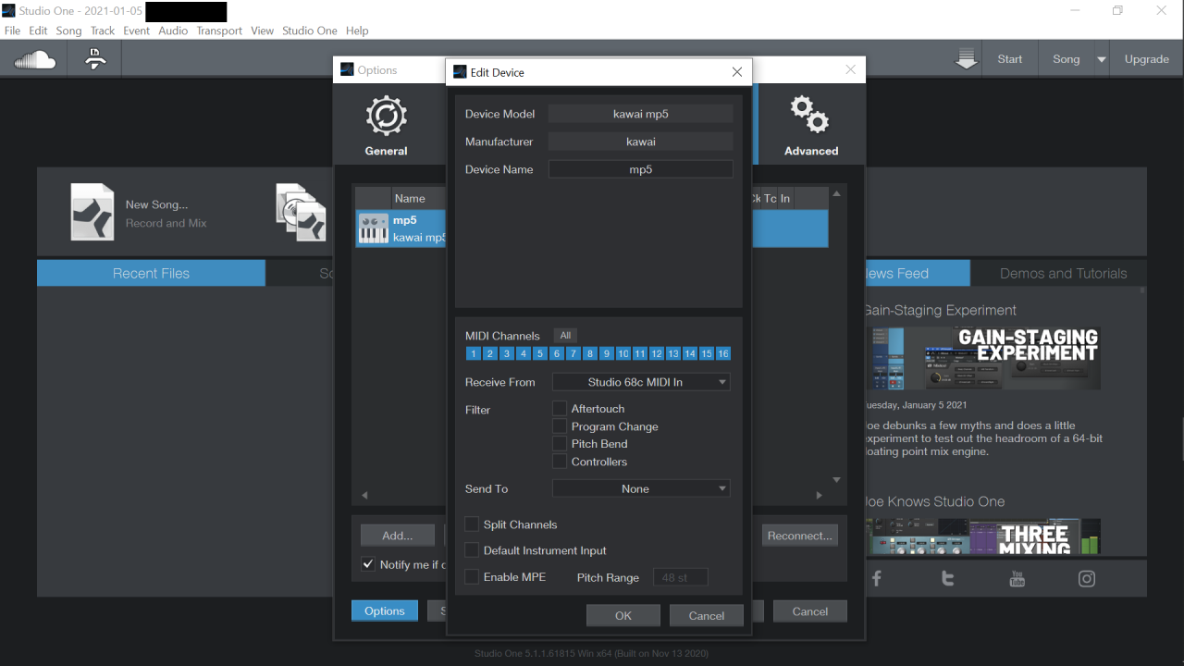Click the Start button in toolbar
The image size is (1184, 666).
pos(1010,59)
